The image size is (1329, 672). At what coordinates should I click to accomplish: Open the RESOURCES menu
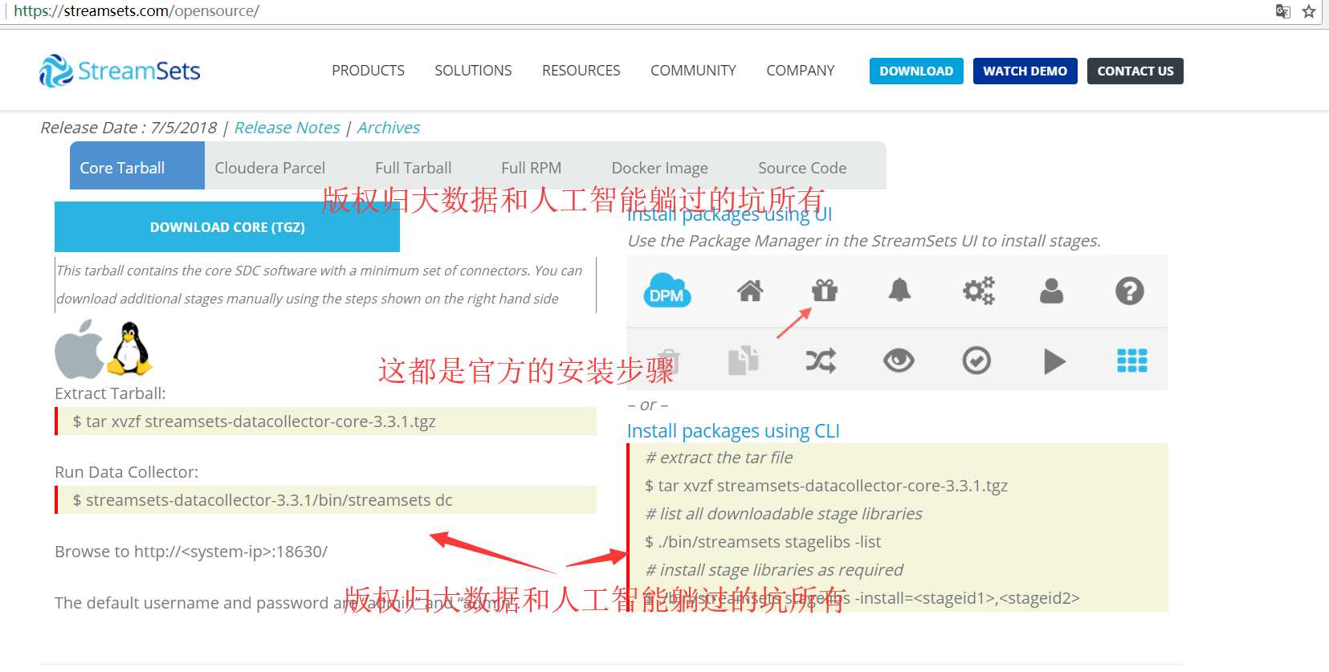[581, 71]
